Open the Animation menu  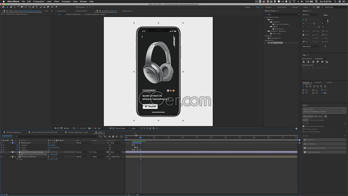[66, 1]
